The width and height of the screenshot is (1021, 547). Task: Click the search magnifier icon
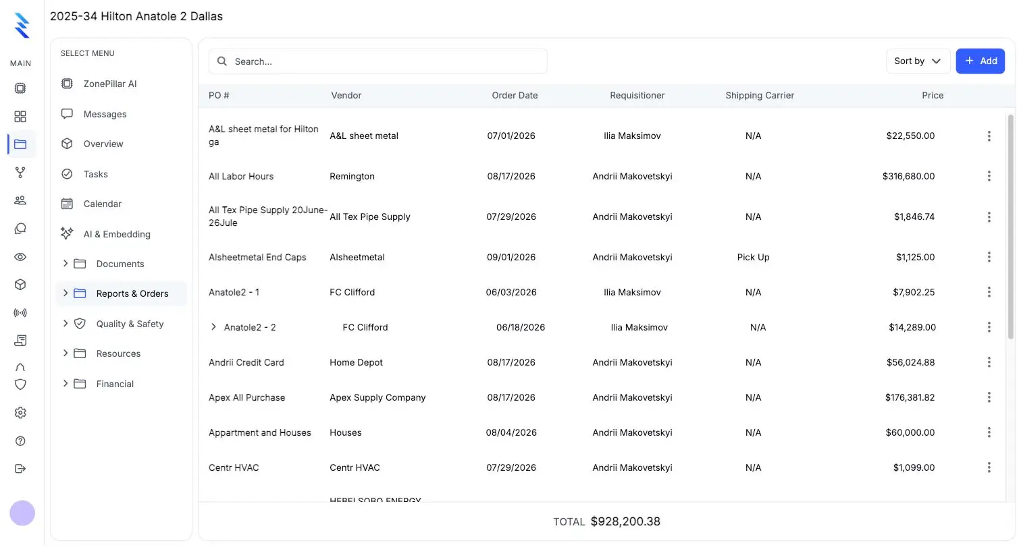tap(222, 61)
